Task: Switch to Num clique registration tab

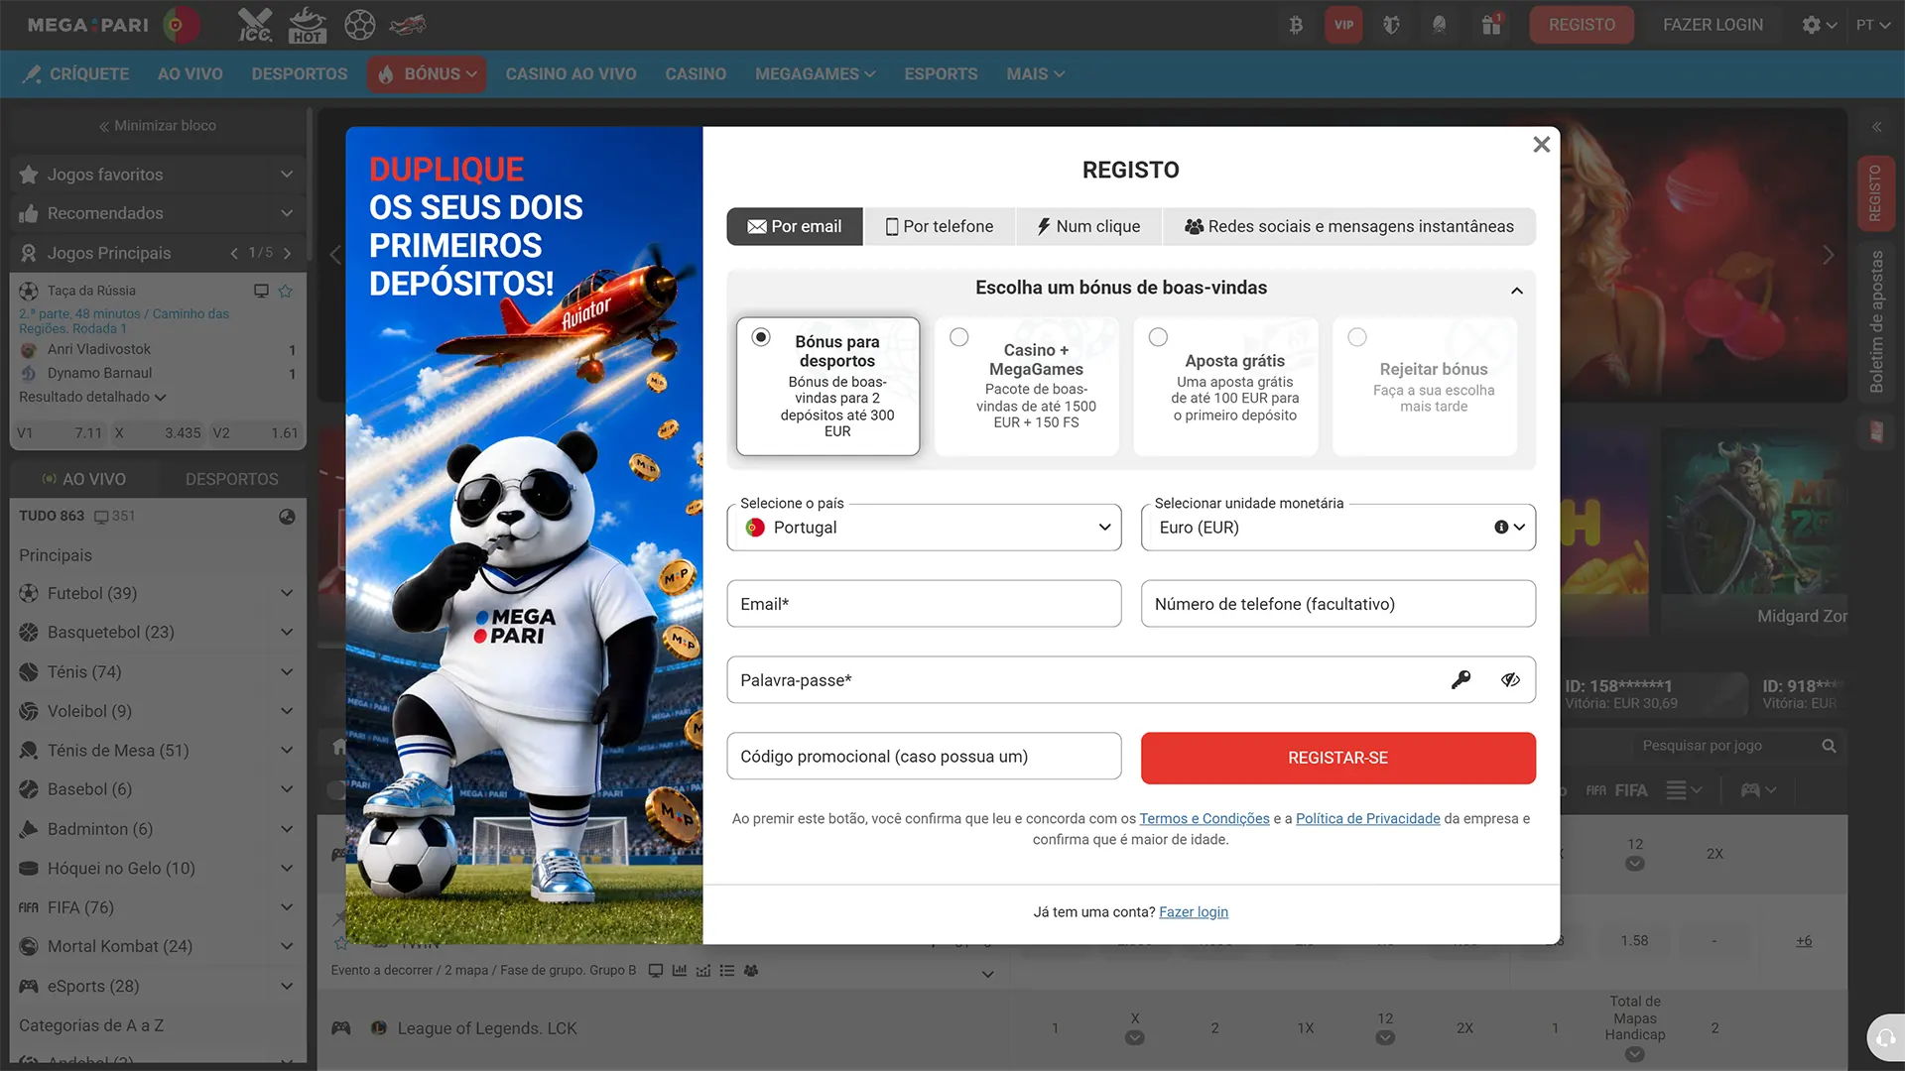Action: [1088, 226]
